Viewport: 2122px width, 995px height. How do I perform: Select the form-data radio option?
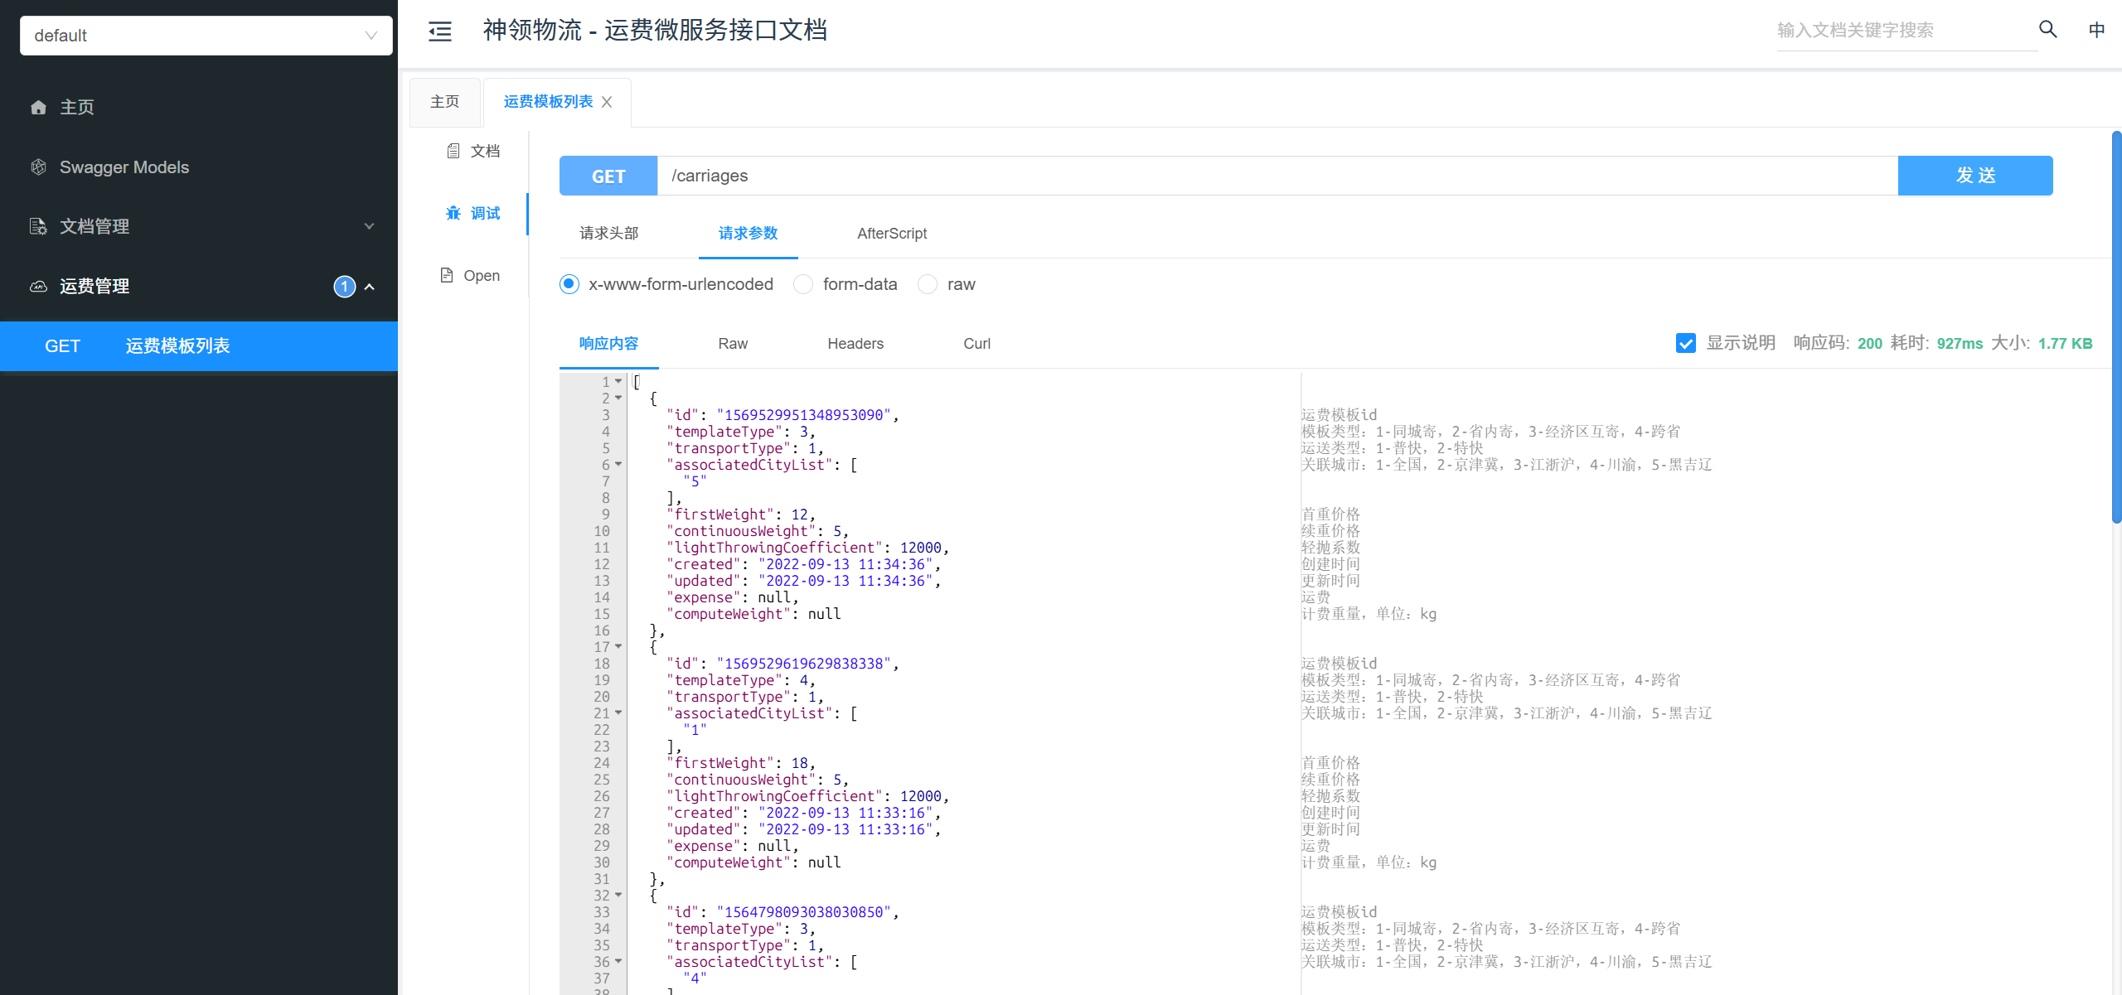pyautogui.click(x=802, y=284)
